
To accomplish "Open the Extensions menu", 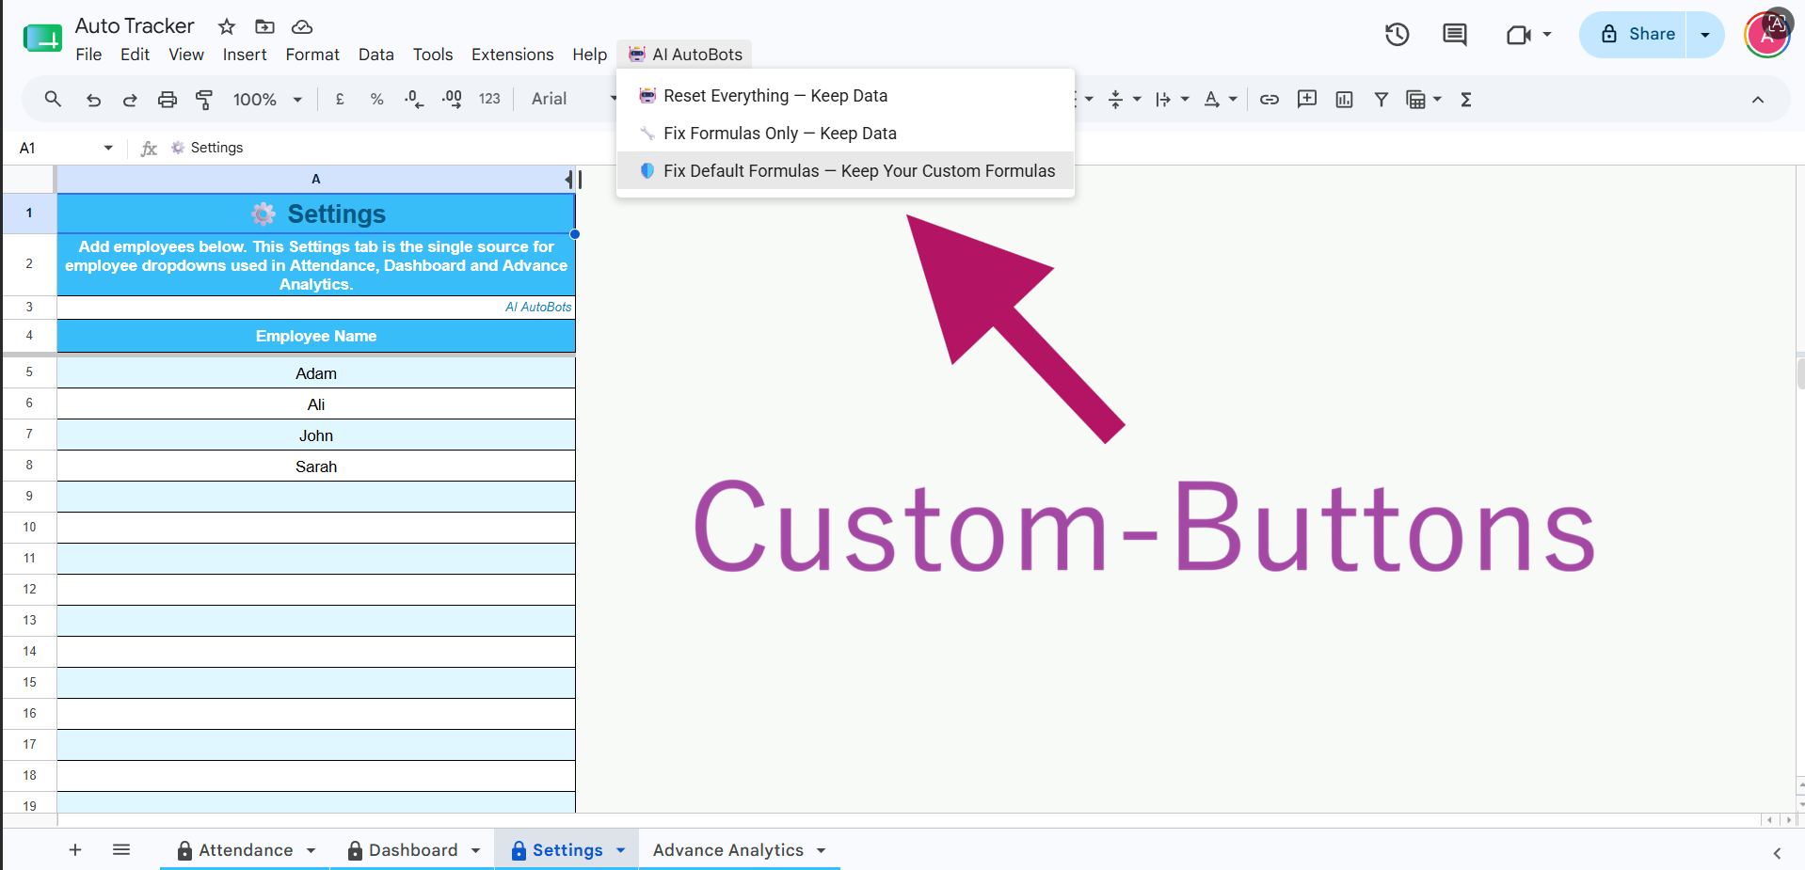I will tap(513, 55).
